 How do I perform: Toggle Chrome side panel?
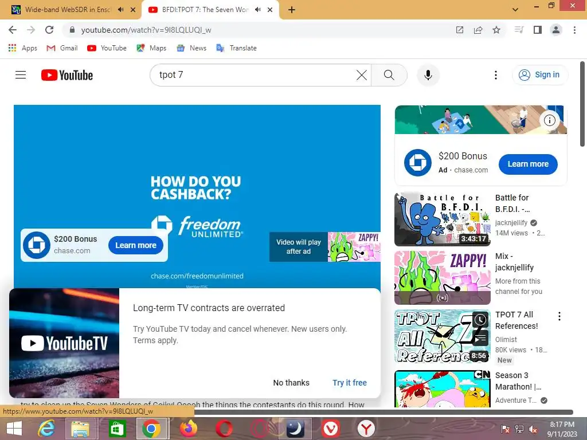(538, 30)
